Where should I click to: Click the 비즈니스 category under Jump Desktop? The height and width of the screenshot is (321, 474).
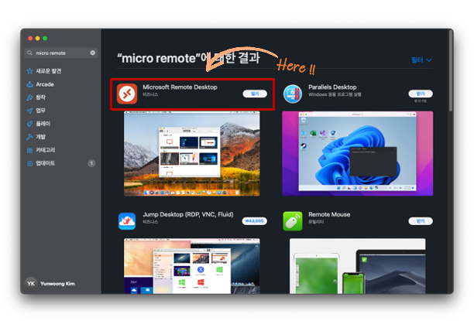(x=150, y=222)
